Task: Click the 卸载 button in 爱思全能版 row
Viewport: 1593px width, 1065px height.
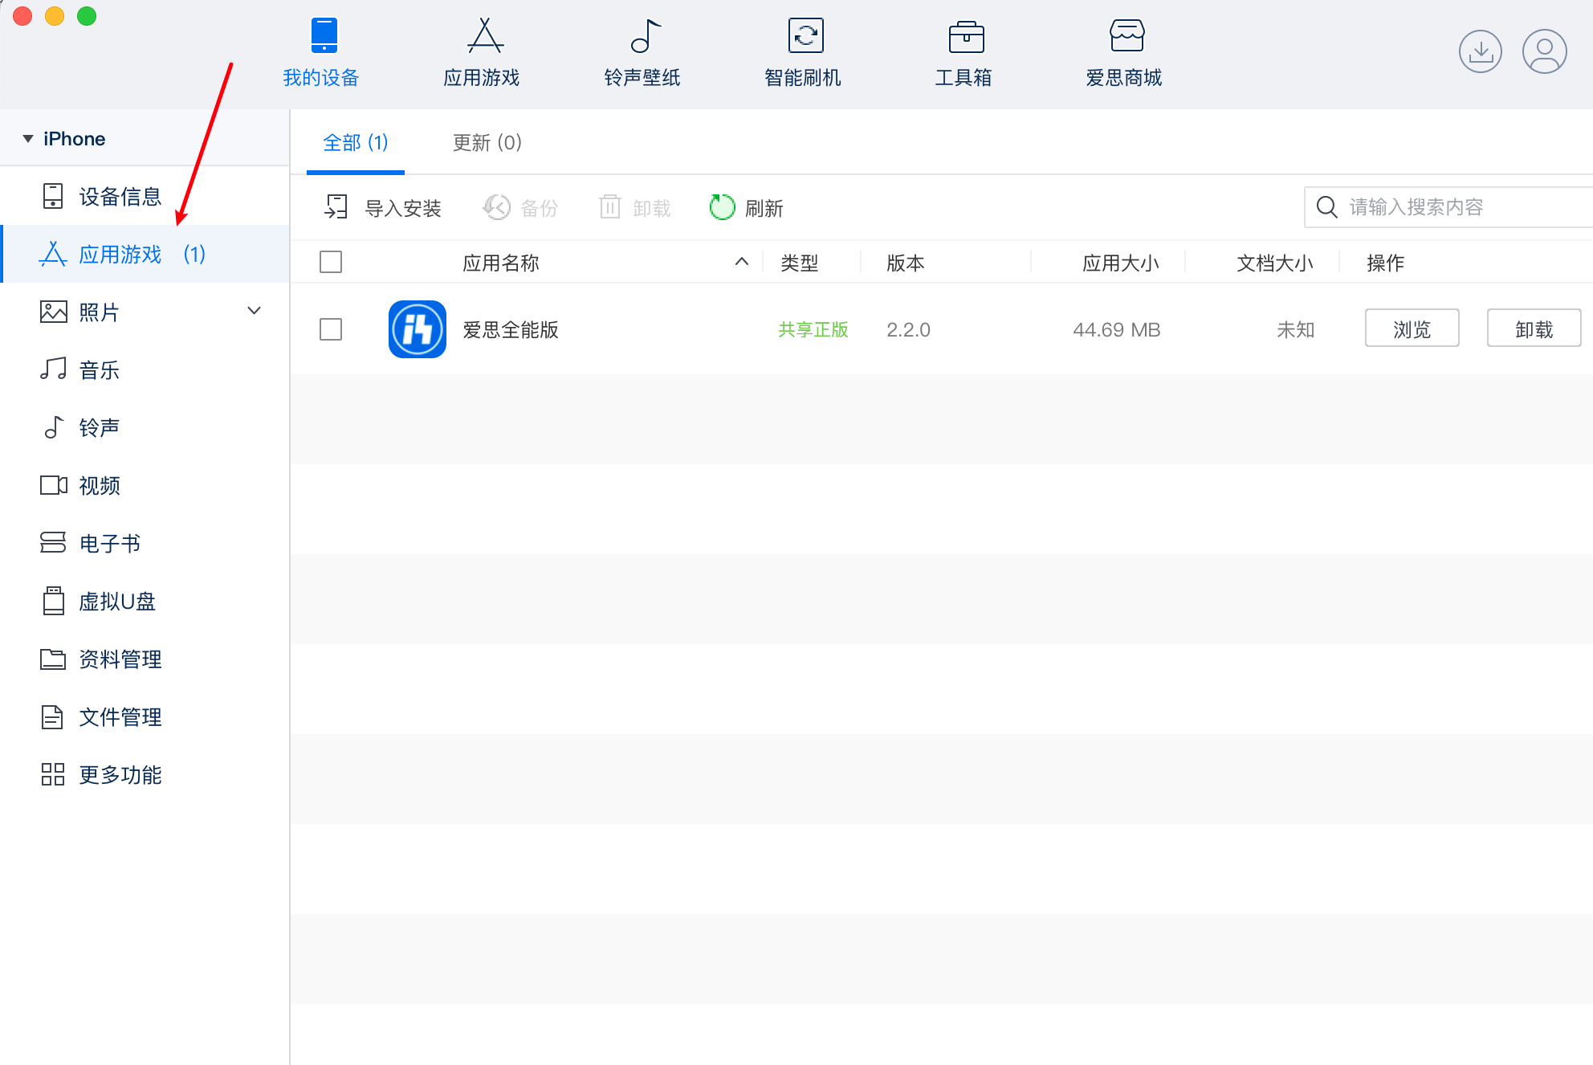Action: coord(1534,328)
